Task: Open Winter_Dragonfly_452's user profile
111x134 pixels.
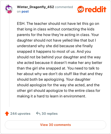Action: point(36,7)
